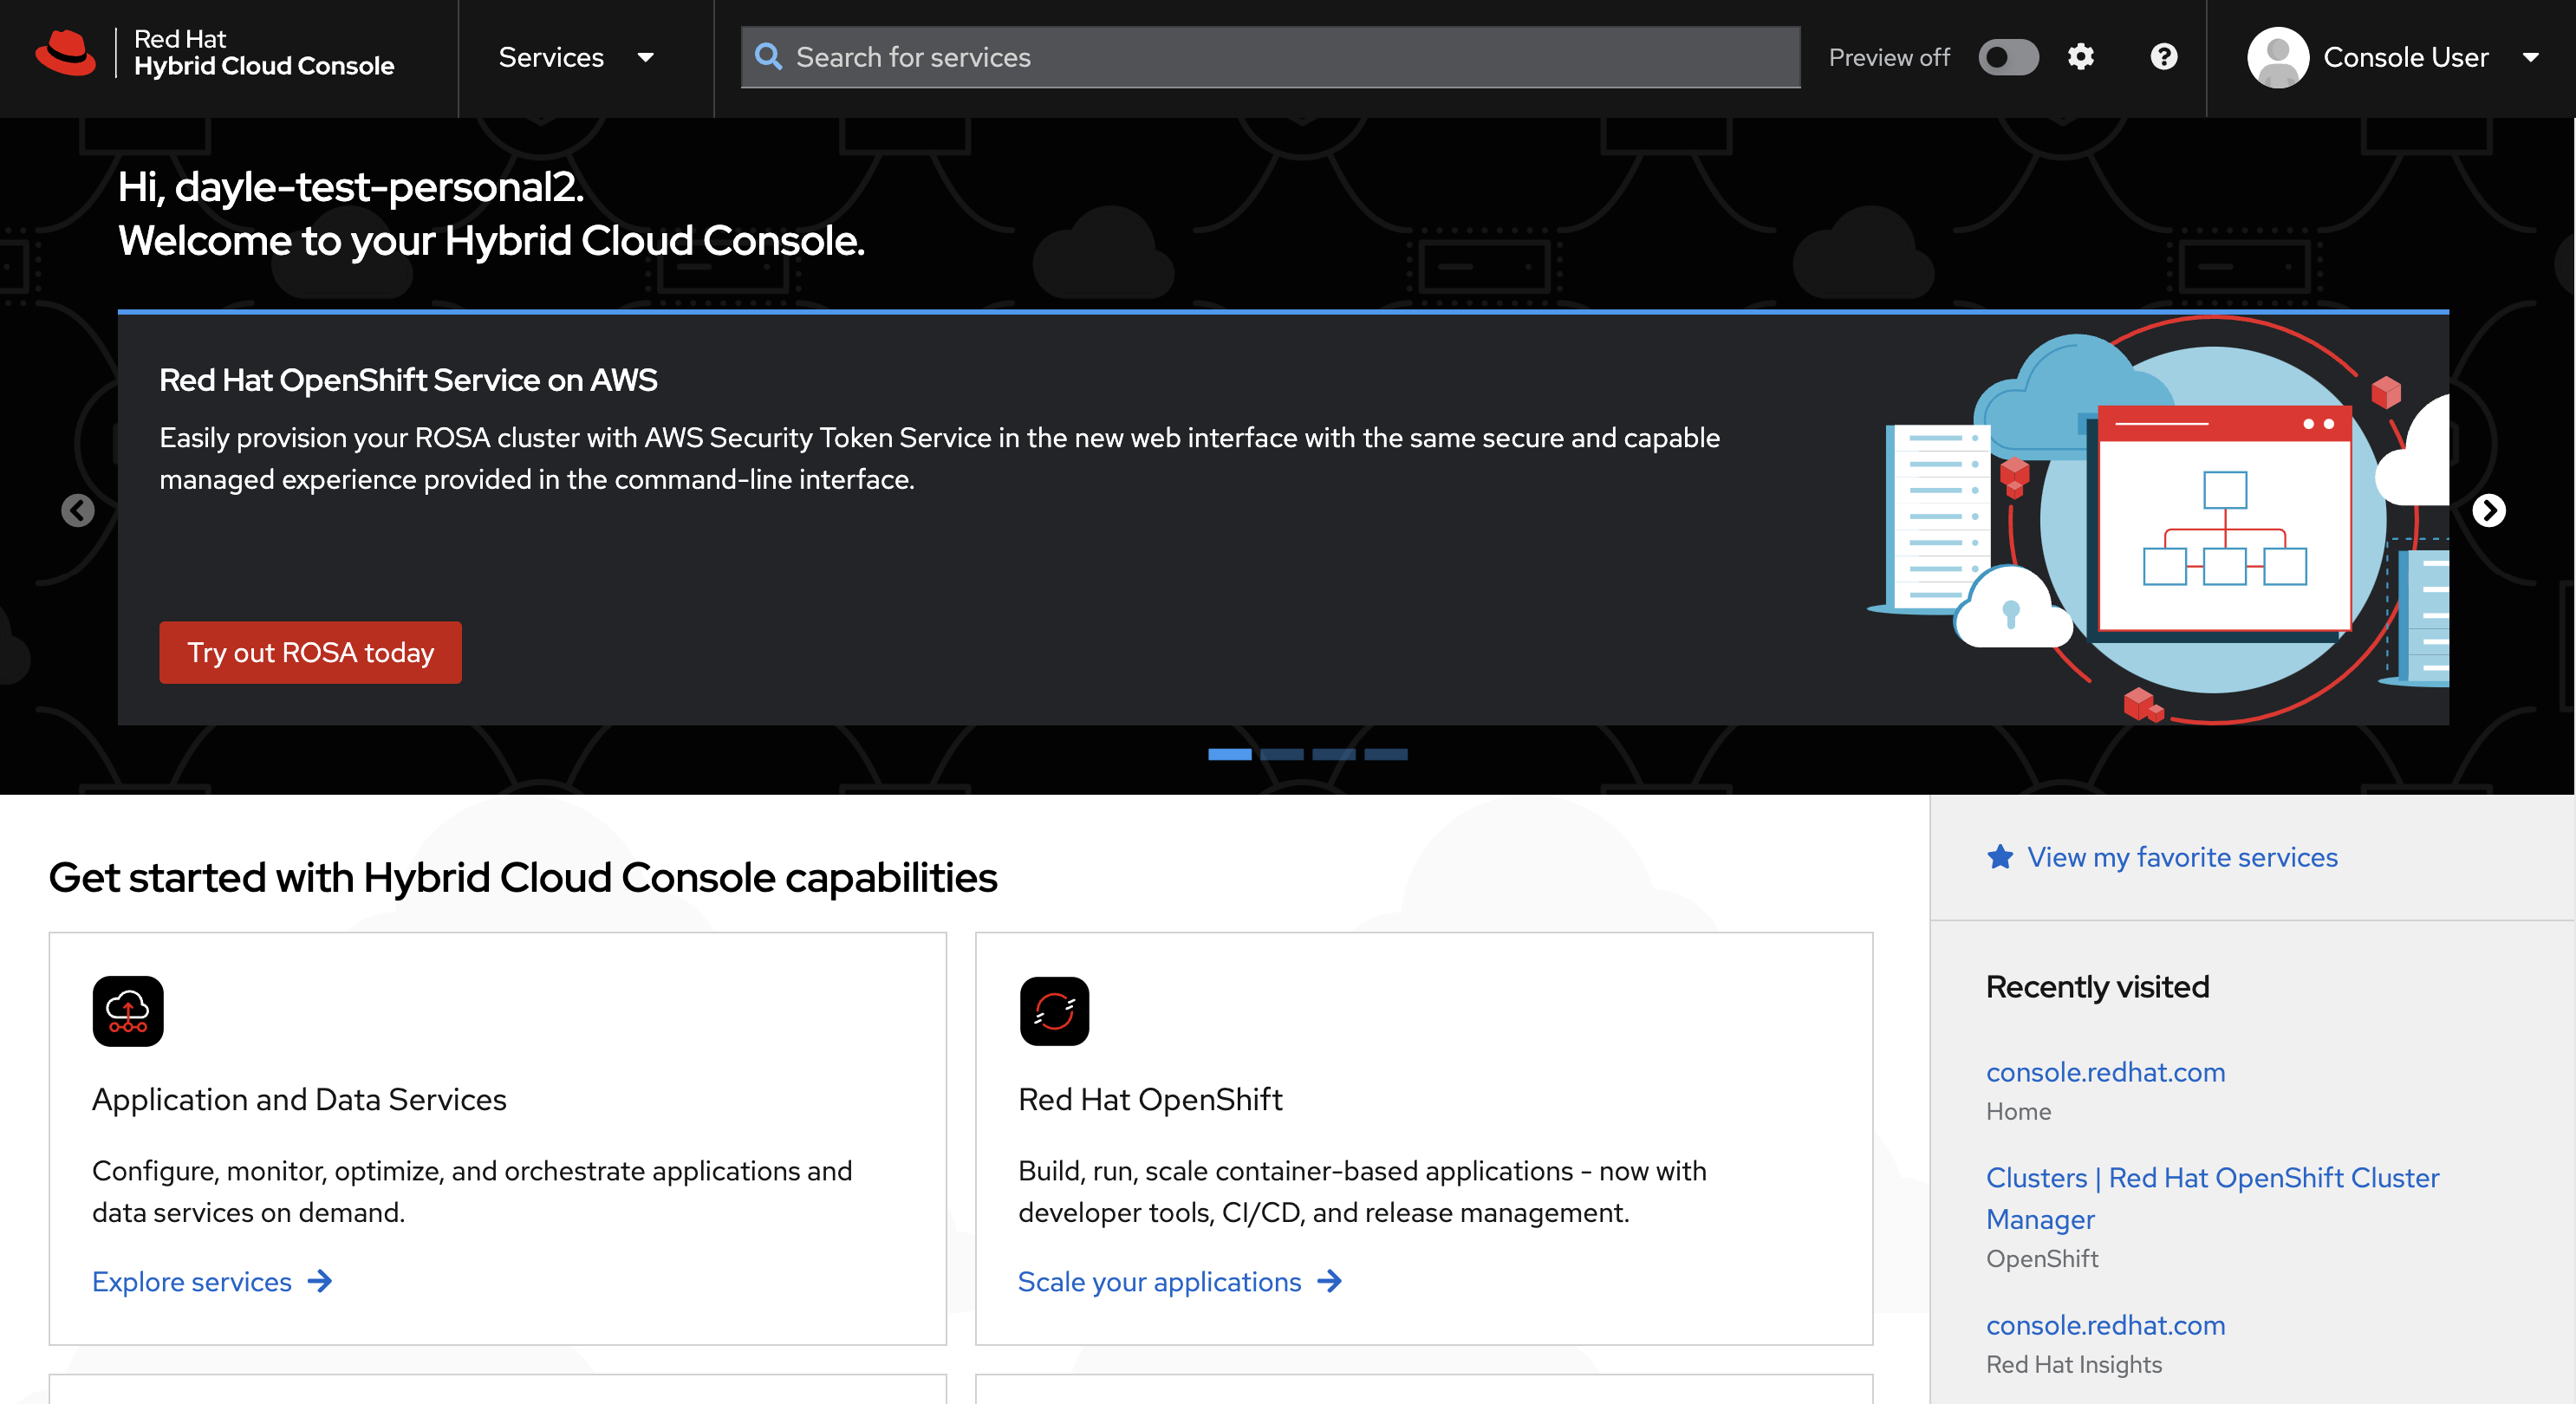Open the Console User dropdown arrow
2576x1404 pixels.
coord(2531,57)
